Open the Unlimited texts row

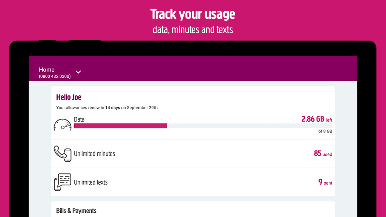click(193, 182)
